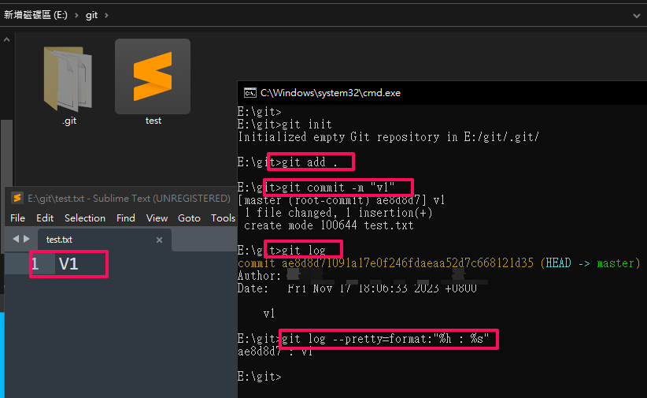Open the Goto menu in Sublime Text
The height and width of the screenshot is (398, 647).
(x=189, y=218)
